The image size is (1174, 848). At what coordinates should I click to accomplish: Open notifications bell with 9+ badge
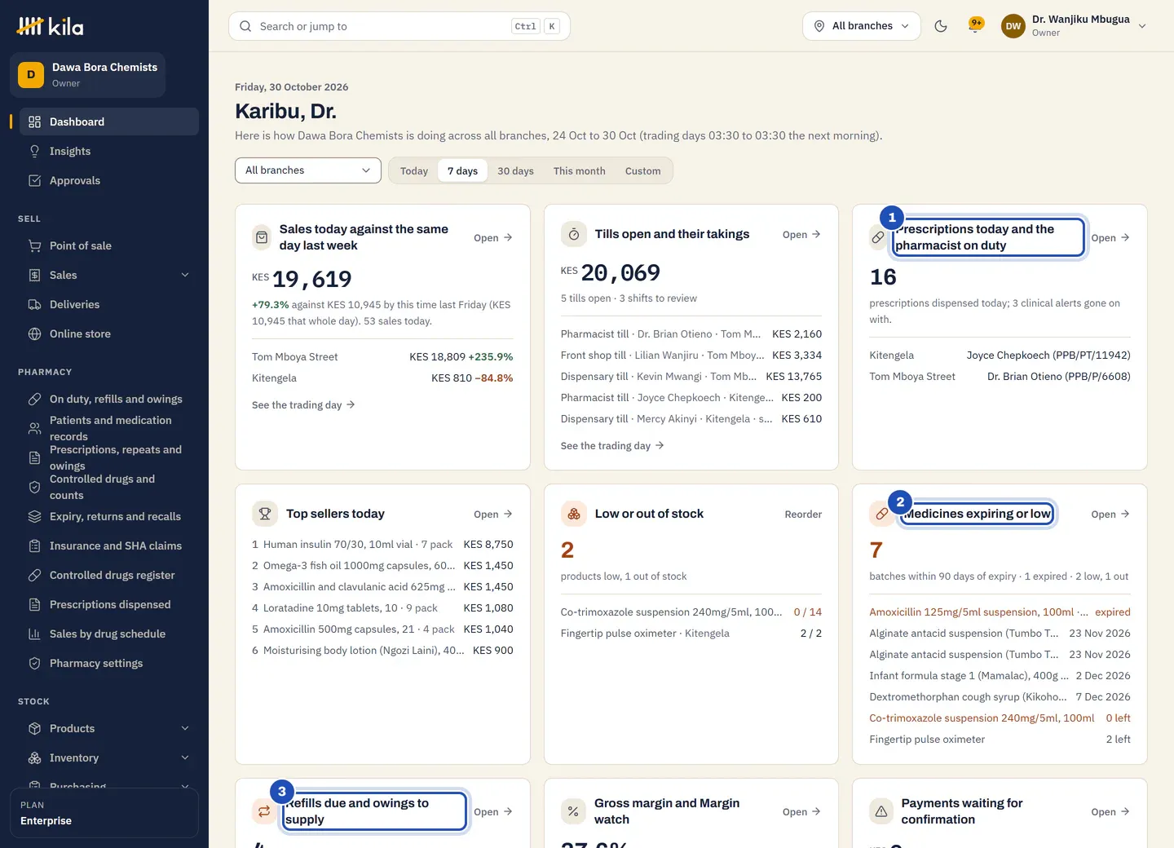pos(975,26)
